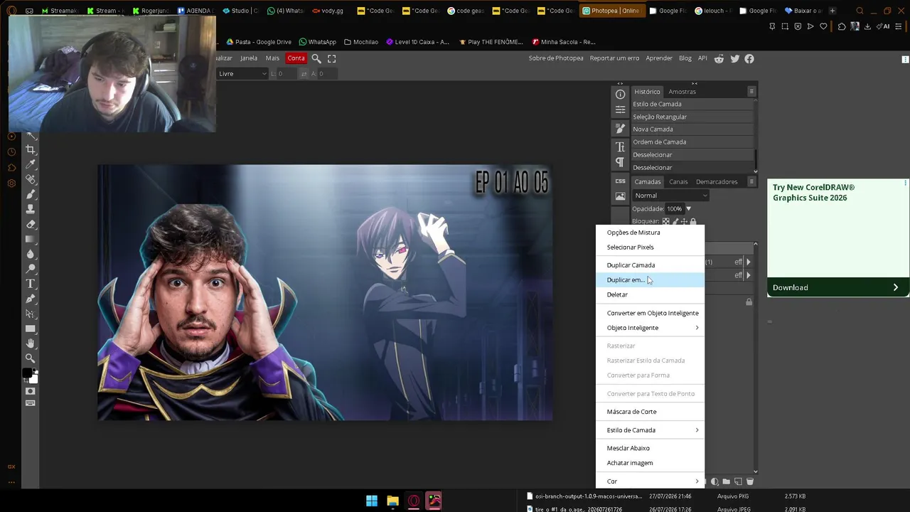Choose Deletar from context menu
The width and height of the screenshot is (910, 512).
650,294
